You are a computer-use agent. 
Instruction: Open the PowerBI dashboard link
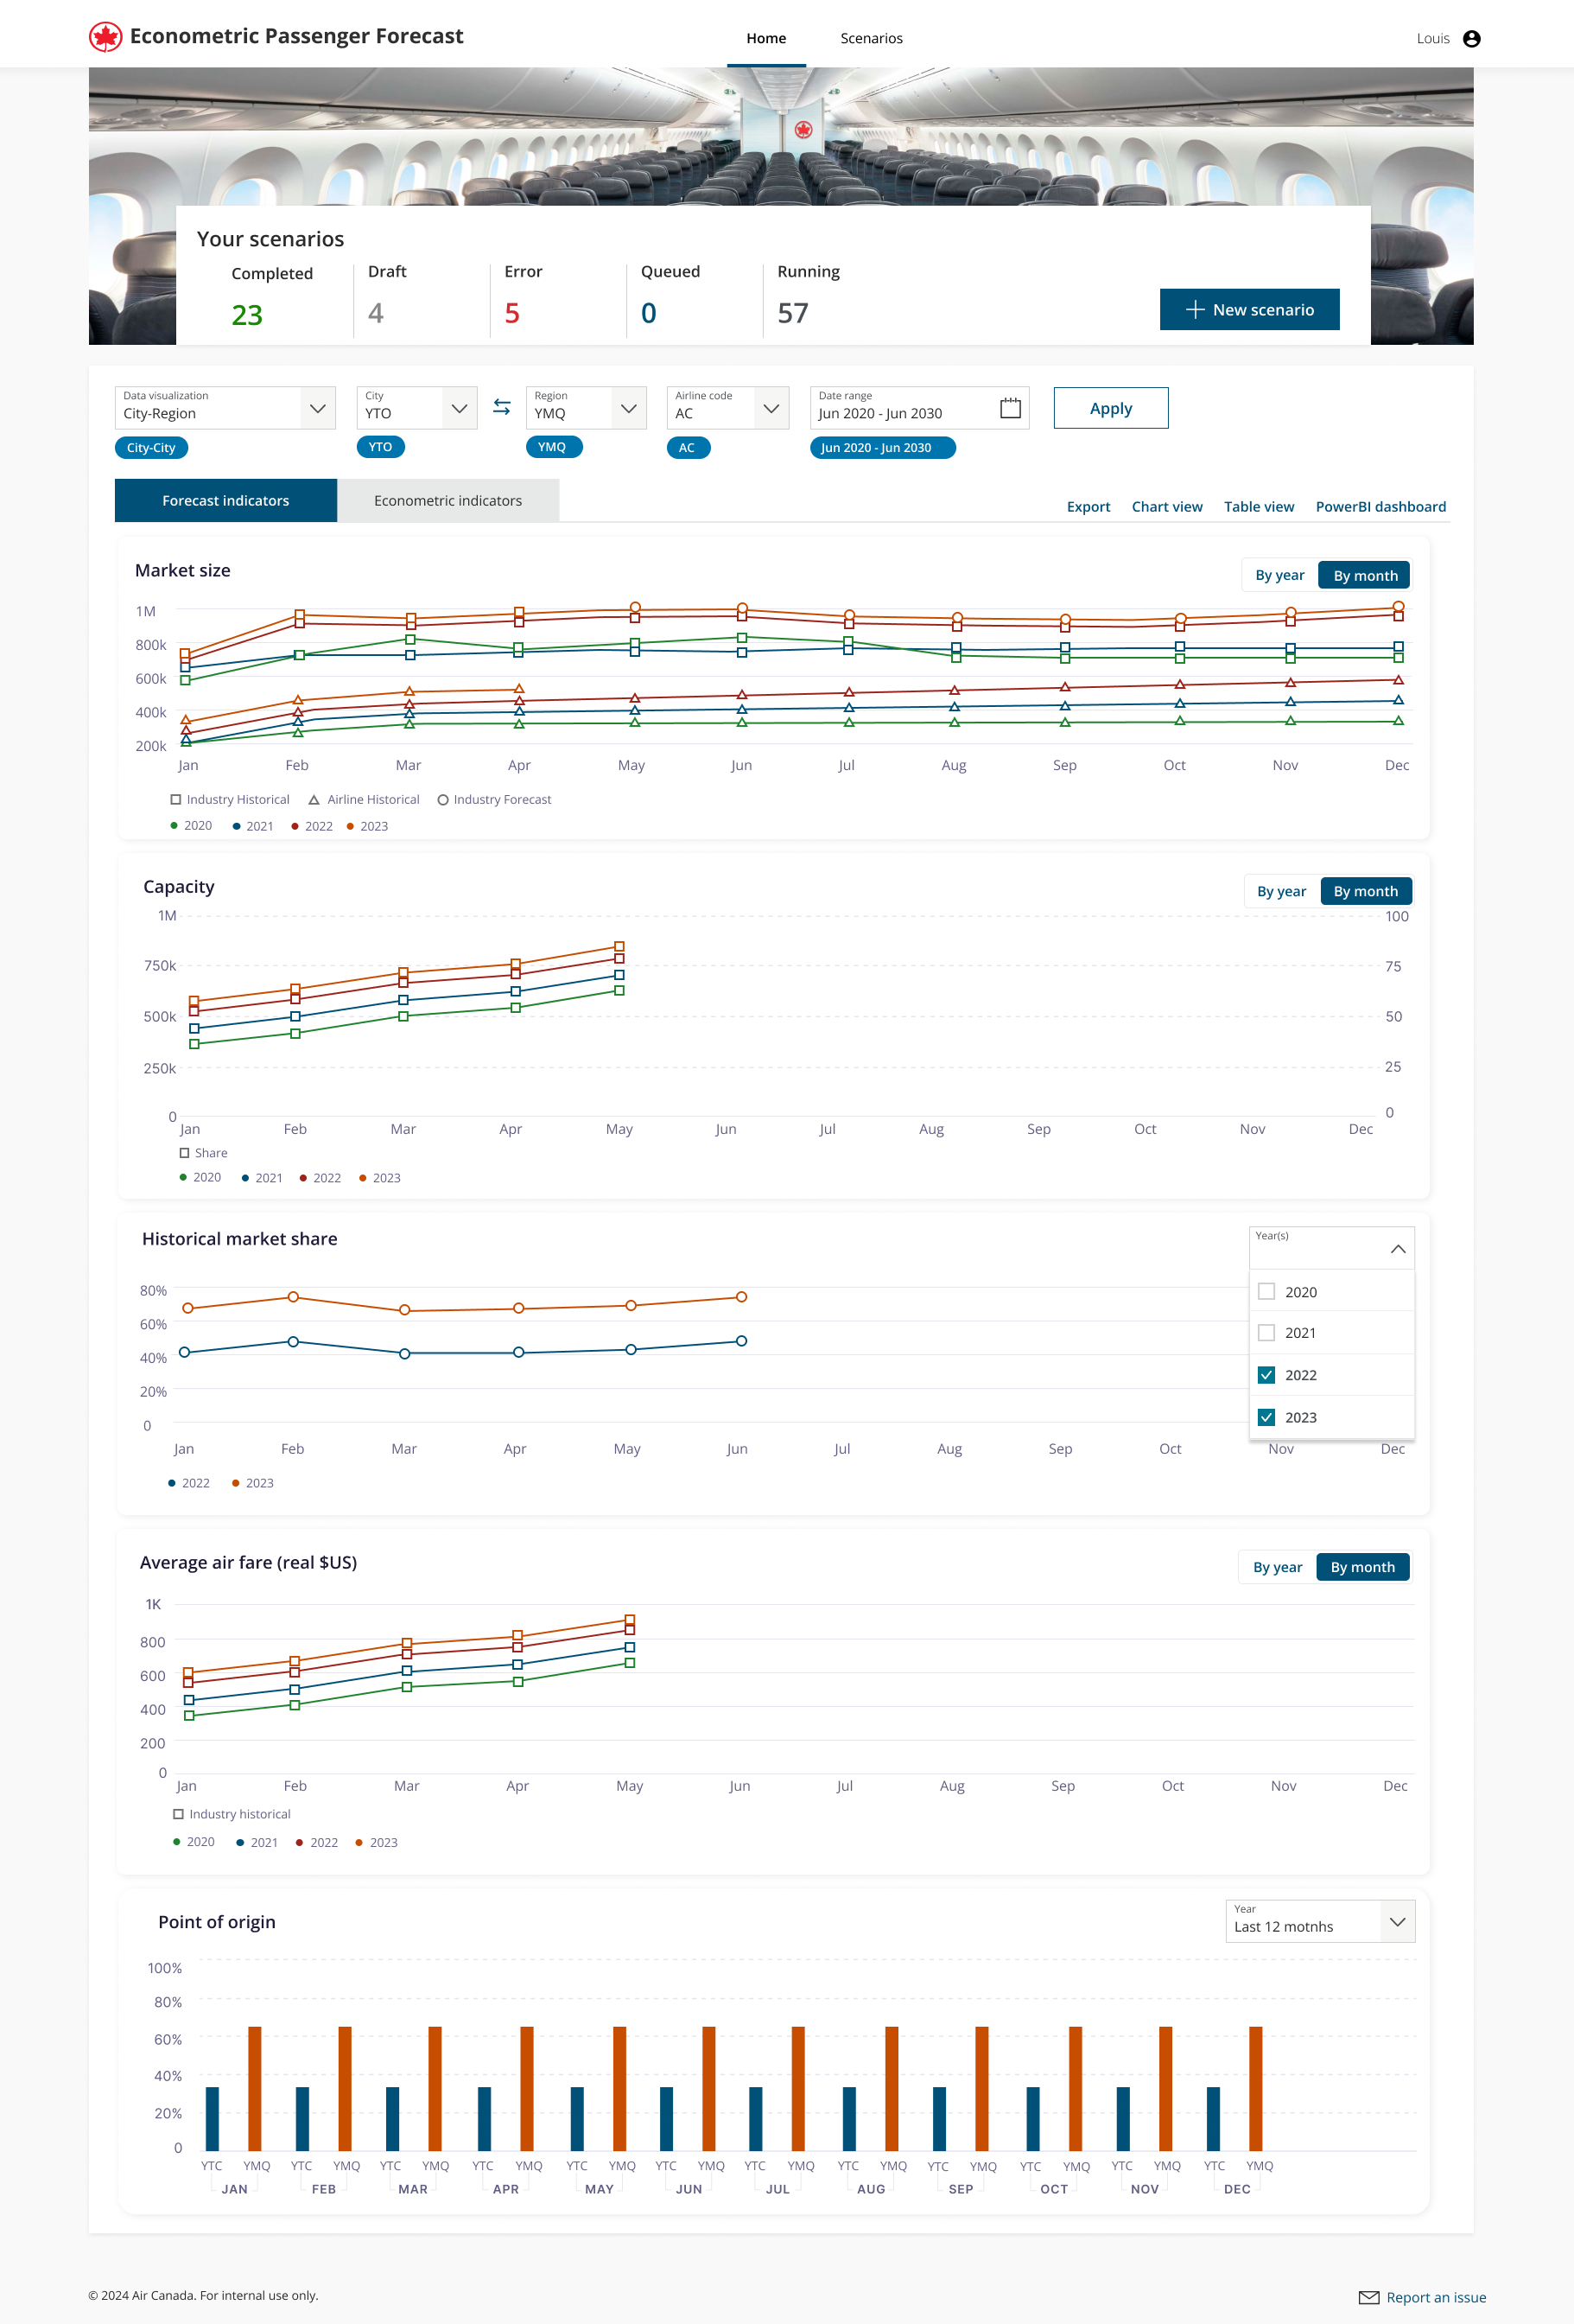(1380, 507)
